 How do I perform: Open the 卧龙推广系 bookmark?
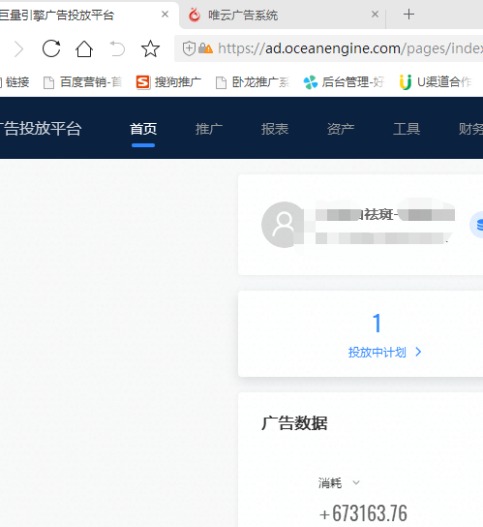click(253, 82)
